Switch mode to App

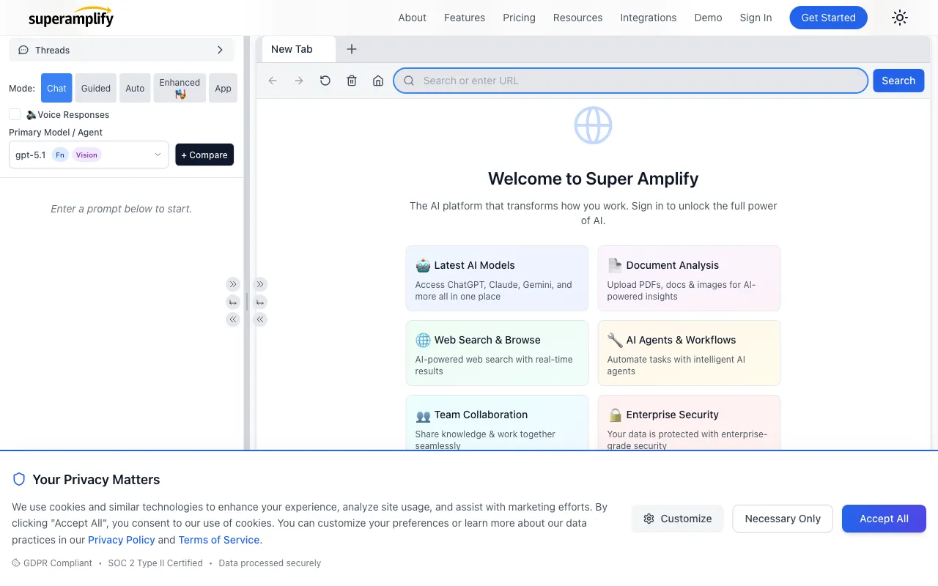tap(223, 88)
